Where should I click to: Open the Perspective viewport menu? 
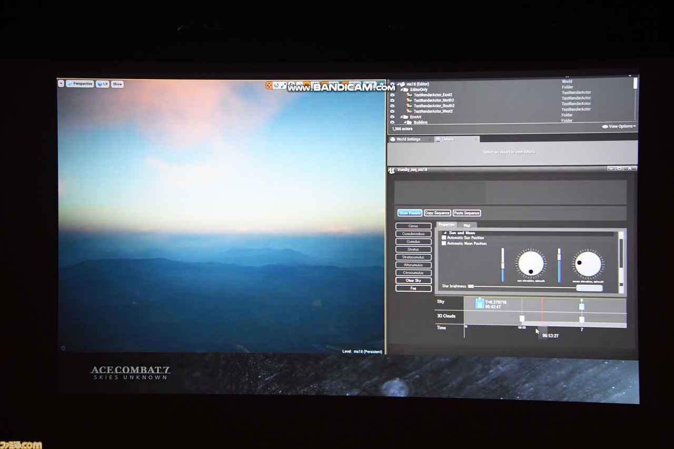click(x=80, y=84)
